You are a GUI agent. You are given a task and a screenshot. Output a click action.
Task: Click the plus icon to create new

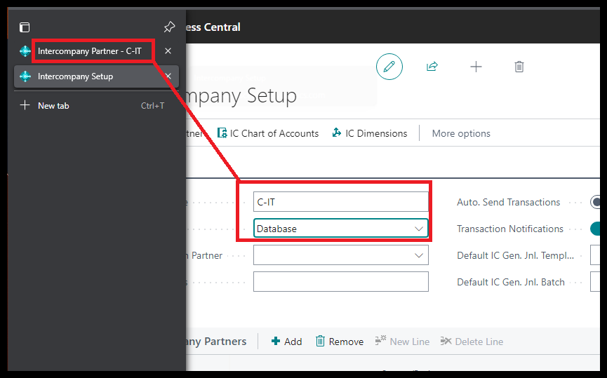click(x=476, y=67)
